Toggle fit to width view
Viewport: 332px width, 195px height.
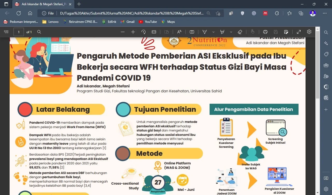[154, 32]
